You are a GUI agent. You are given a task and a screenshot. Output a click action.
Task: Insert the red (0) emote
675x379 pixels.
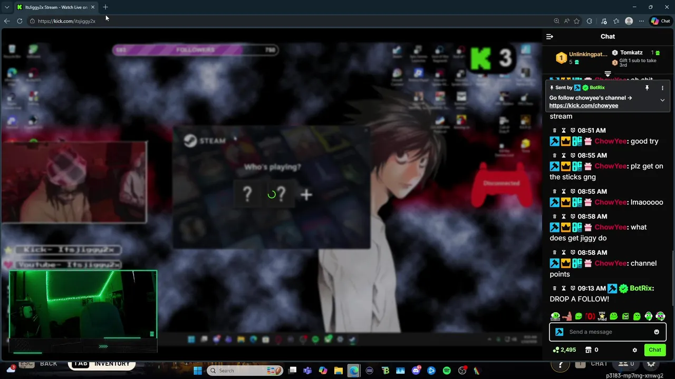pos(590,316)
